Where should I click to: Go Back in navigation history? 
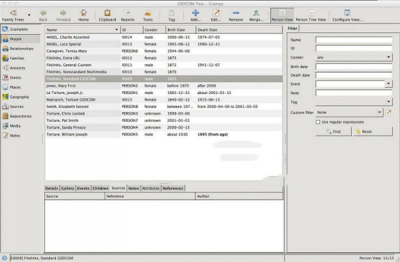[x=43, y=15]
